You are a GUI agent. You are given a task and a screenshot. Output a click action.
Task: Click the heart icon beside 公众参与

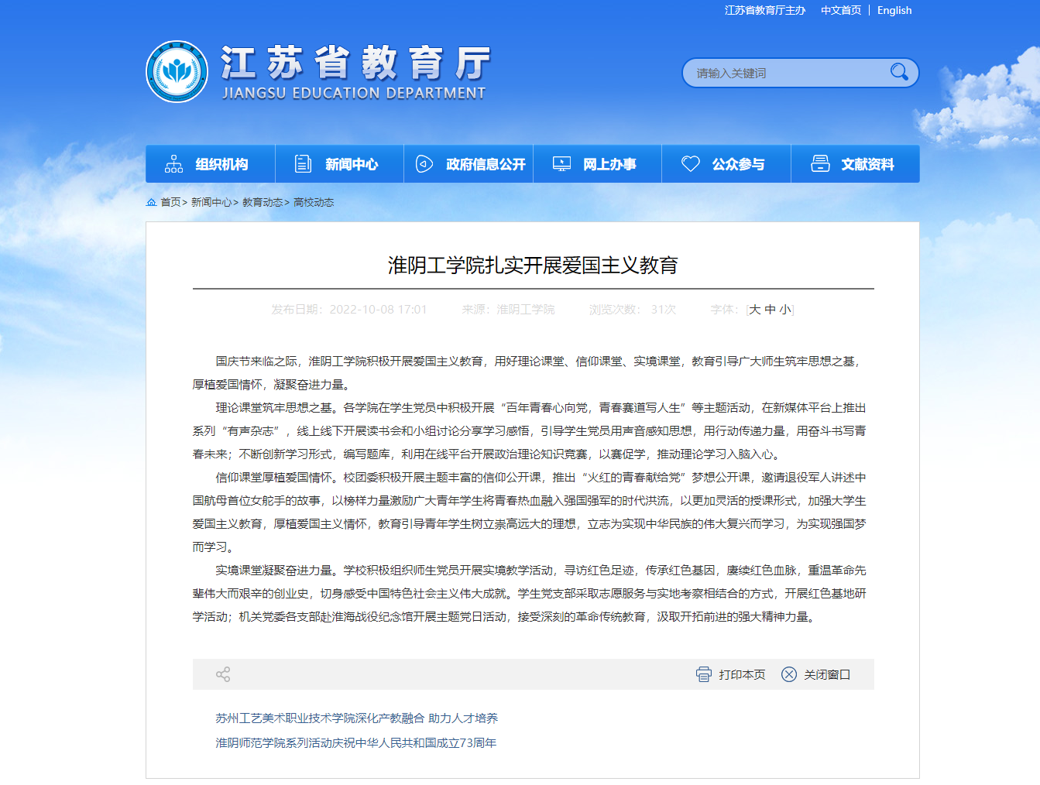tap(690, 164)
